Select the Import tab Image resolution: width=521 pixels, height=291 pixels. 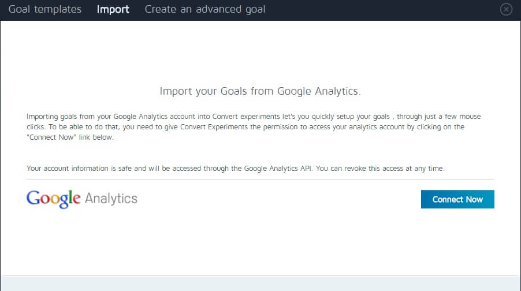tap(113, 9)
